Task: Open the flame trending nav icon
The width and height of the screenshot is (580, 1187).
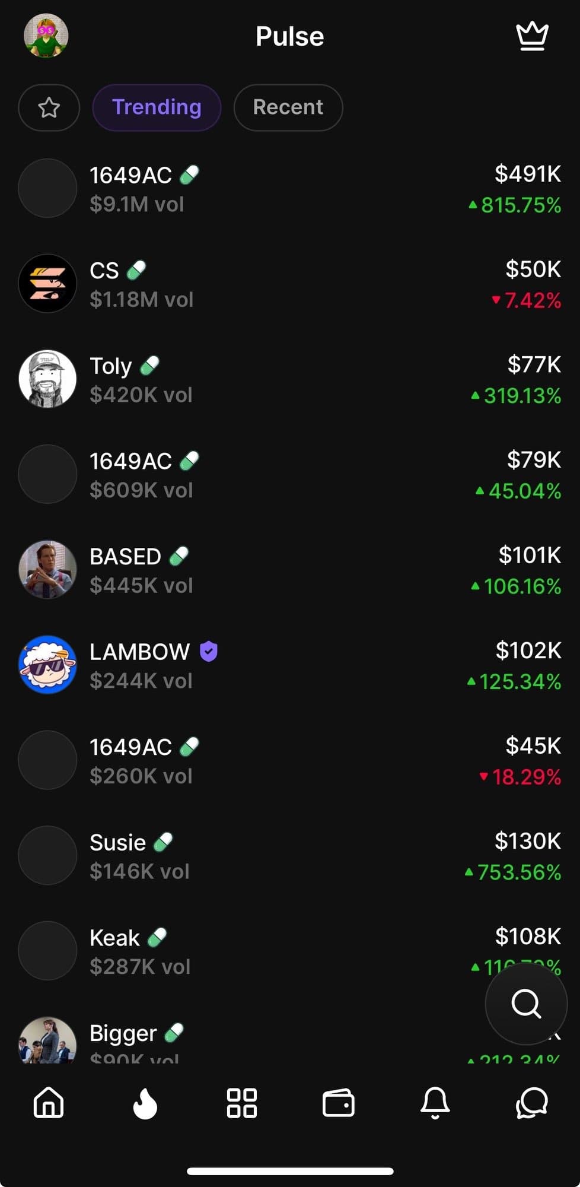Action: (145, 1104)
